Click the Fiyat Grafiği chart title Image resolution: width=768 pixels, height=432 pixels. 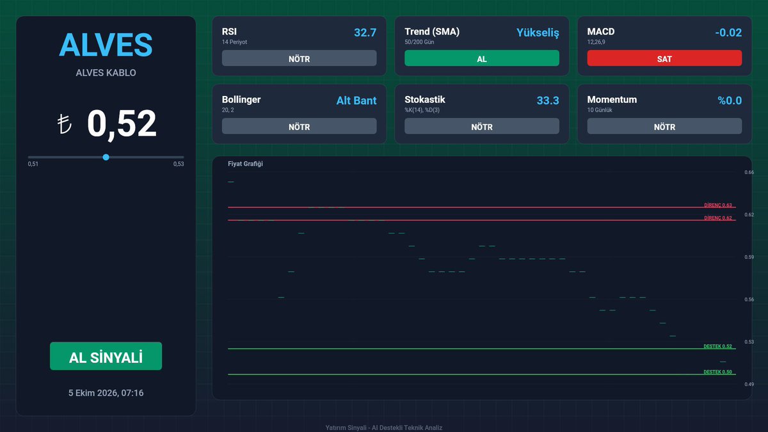tap(245, 164)
